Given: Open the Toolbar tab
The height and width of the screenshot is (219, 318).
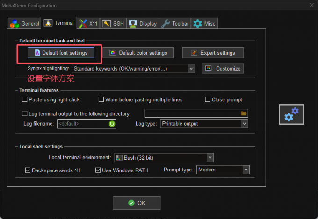Looking at the screenshot, I should [x=175, y=24].
